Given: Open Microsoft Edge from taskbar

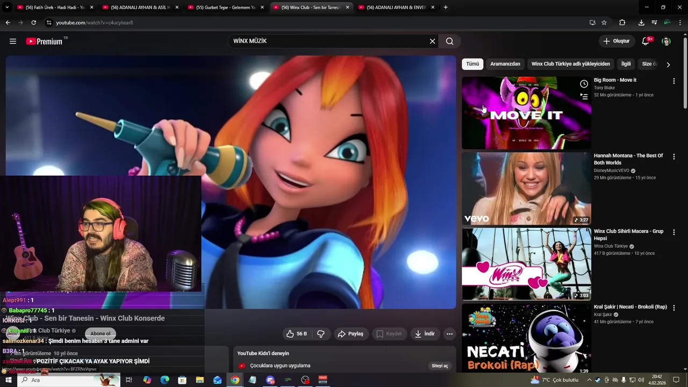Looking at the screenshot, I should (165, 380).
